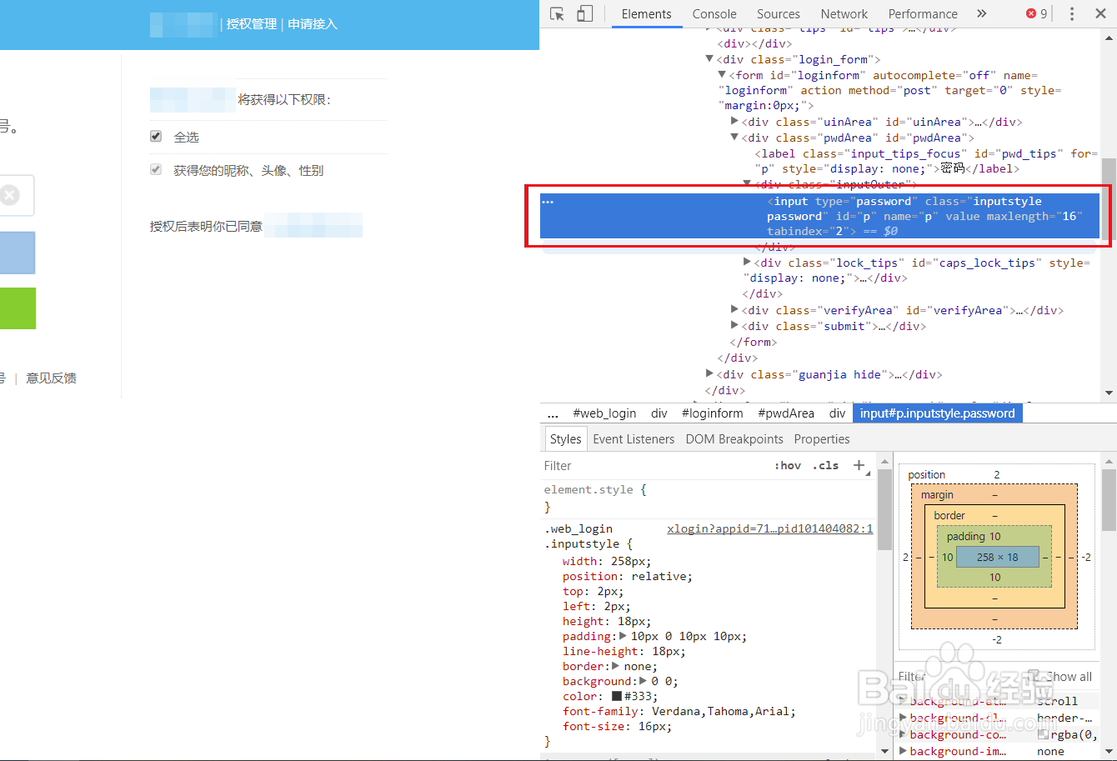This screenshot has height=761, width=1117.
Task: Expand the border shorthand in styles
Action: [x=616, y=666]
